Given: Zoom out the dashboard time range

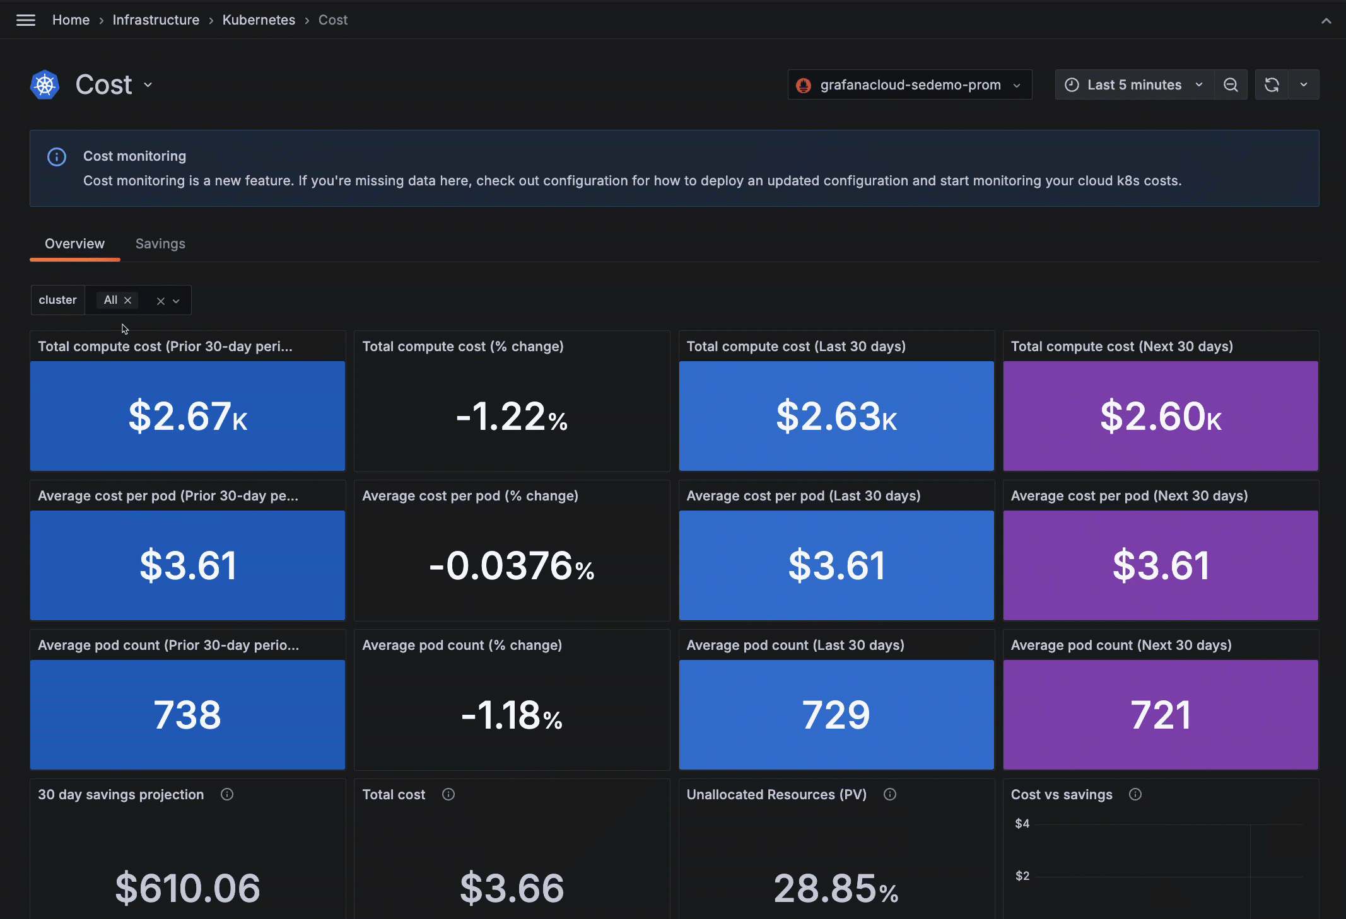Looking at the screenshot, I should 1231,84.
